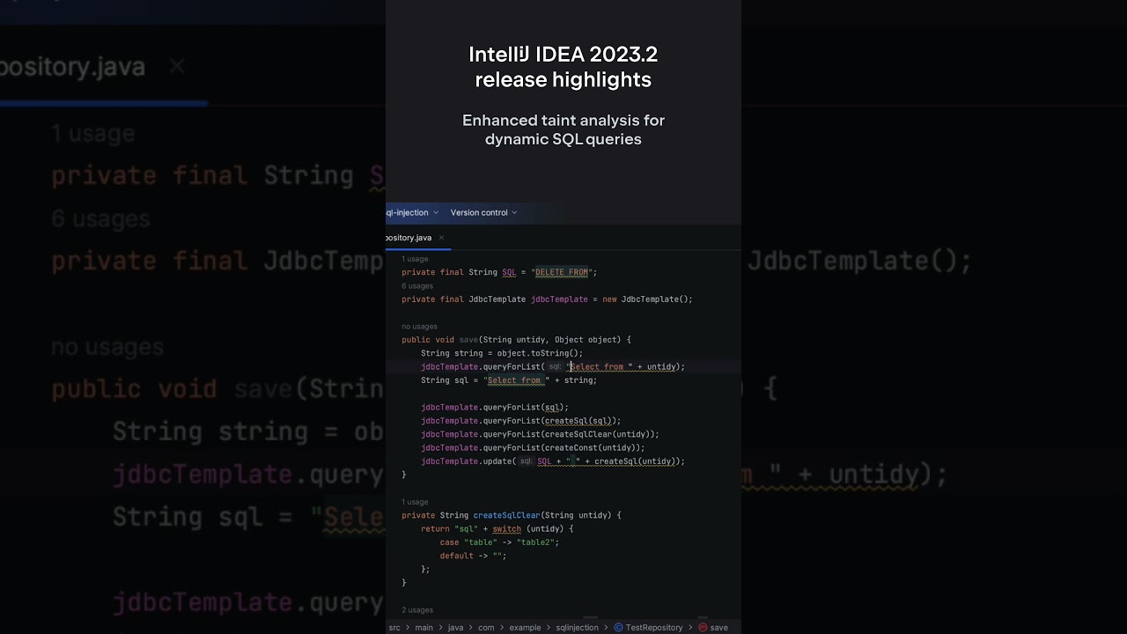1127x634 pixels.
Task: Click the queryForList(createSql(sql)) line
Action: click(x=521, y=421)
